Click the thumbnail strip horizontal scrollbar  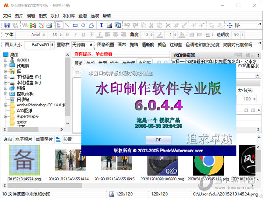pos(45,186)
